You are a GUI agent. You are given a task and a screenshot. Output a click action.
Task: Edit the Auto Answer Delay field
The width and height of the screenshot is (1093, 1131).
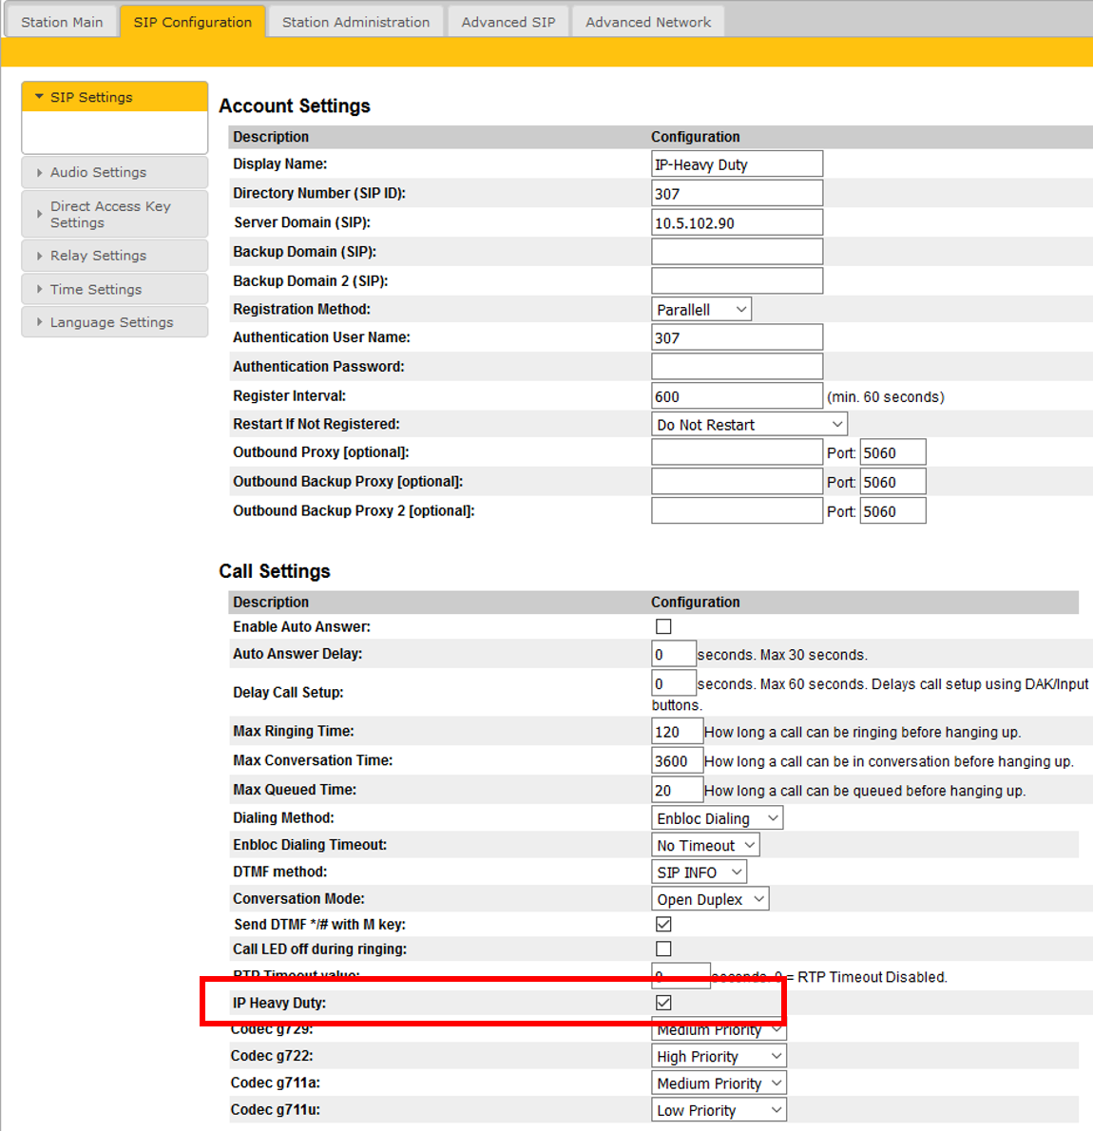click(x=674, y=654)
